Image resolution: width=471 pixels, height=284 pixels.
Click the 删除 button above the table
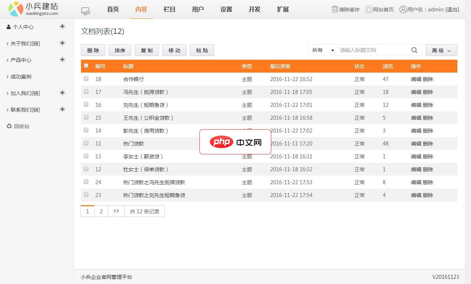pyautogui.click(x=93, y=50)
